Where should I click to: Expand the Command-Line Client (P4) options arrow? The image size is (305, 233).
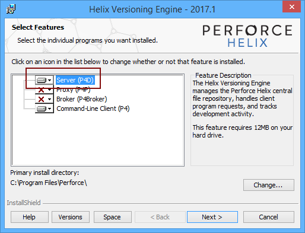tap(50, 108)
